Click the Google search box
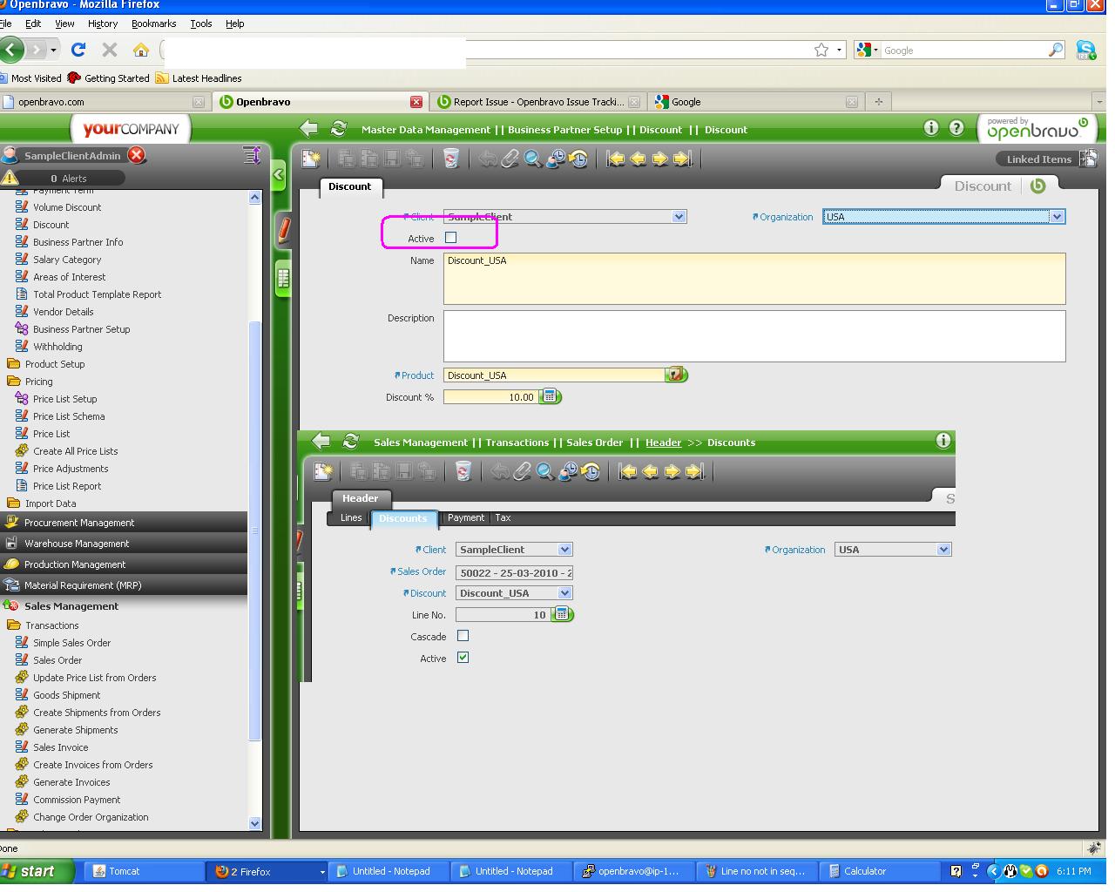The image size is (1115, 892). click(x=963, y=51)
